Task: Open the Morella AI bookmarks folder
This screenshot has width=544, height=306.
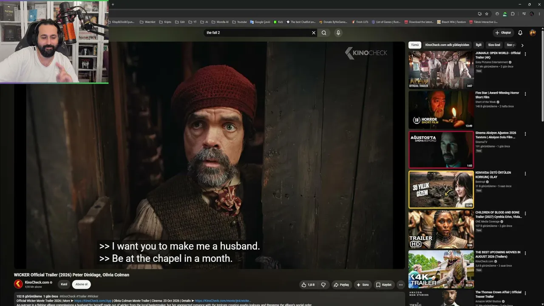Action: click(220, 22)
